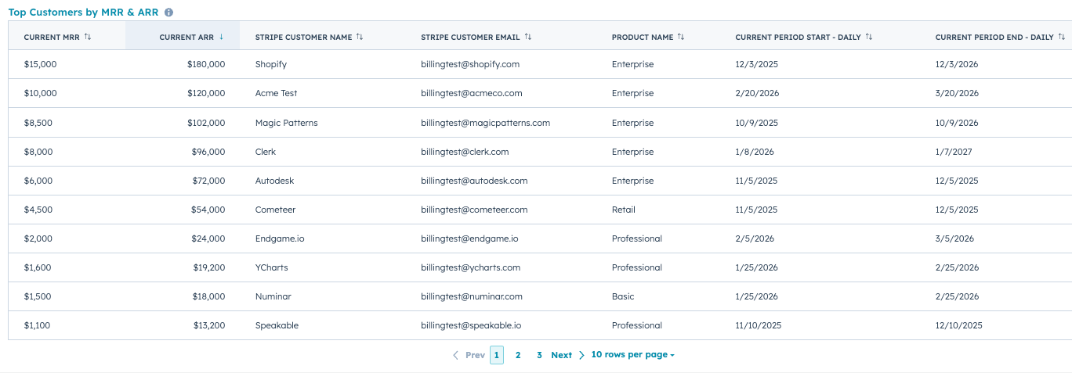Click the $72,000 ARR value
Image resolution: width=1072 pixels, height=373 pixels.
208,181
